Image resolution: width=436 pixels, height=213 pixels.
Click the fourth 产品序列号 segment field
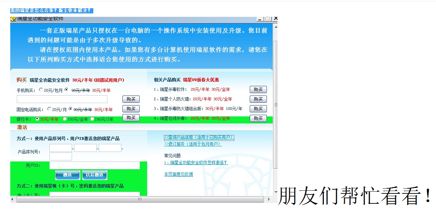tap(61, 157)
